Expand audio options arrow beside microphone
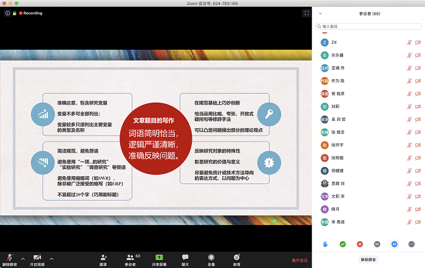425x268 pixels. pyautogui.click(x=23, y=258)
